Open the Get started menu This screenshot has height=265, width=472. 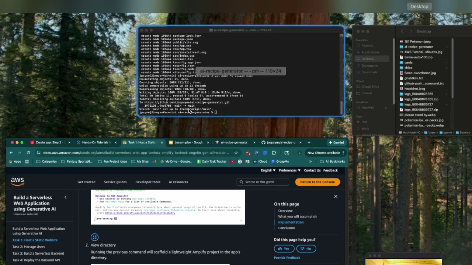coord(86,182)
